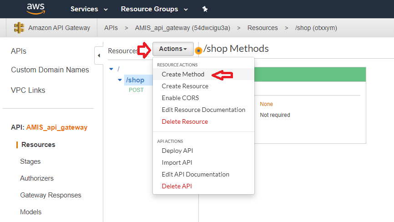Collapse the root / resource tree node
This screenshot has height=222, width=394.
111,69
